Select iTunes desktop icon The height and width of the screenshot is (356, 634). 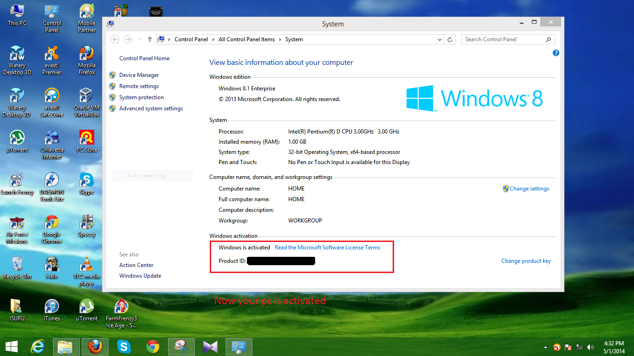(52, 310)
